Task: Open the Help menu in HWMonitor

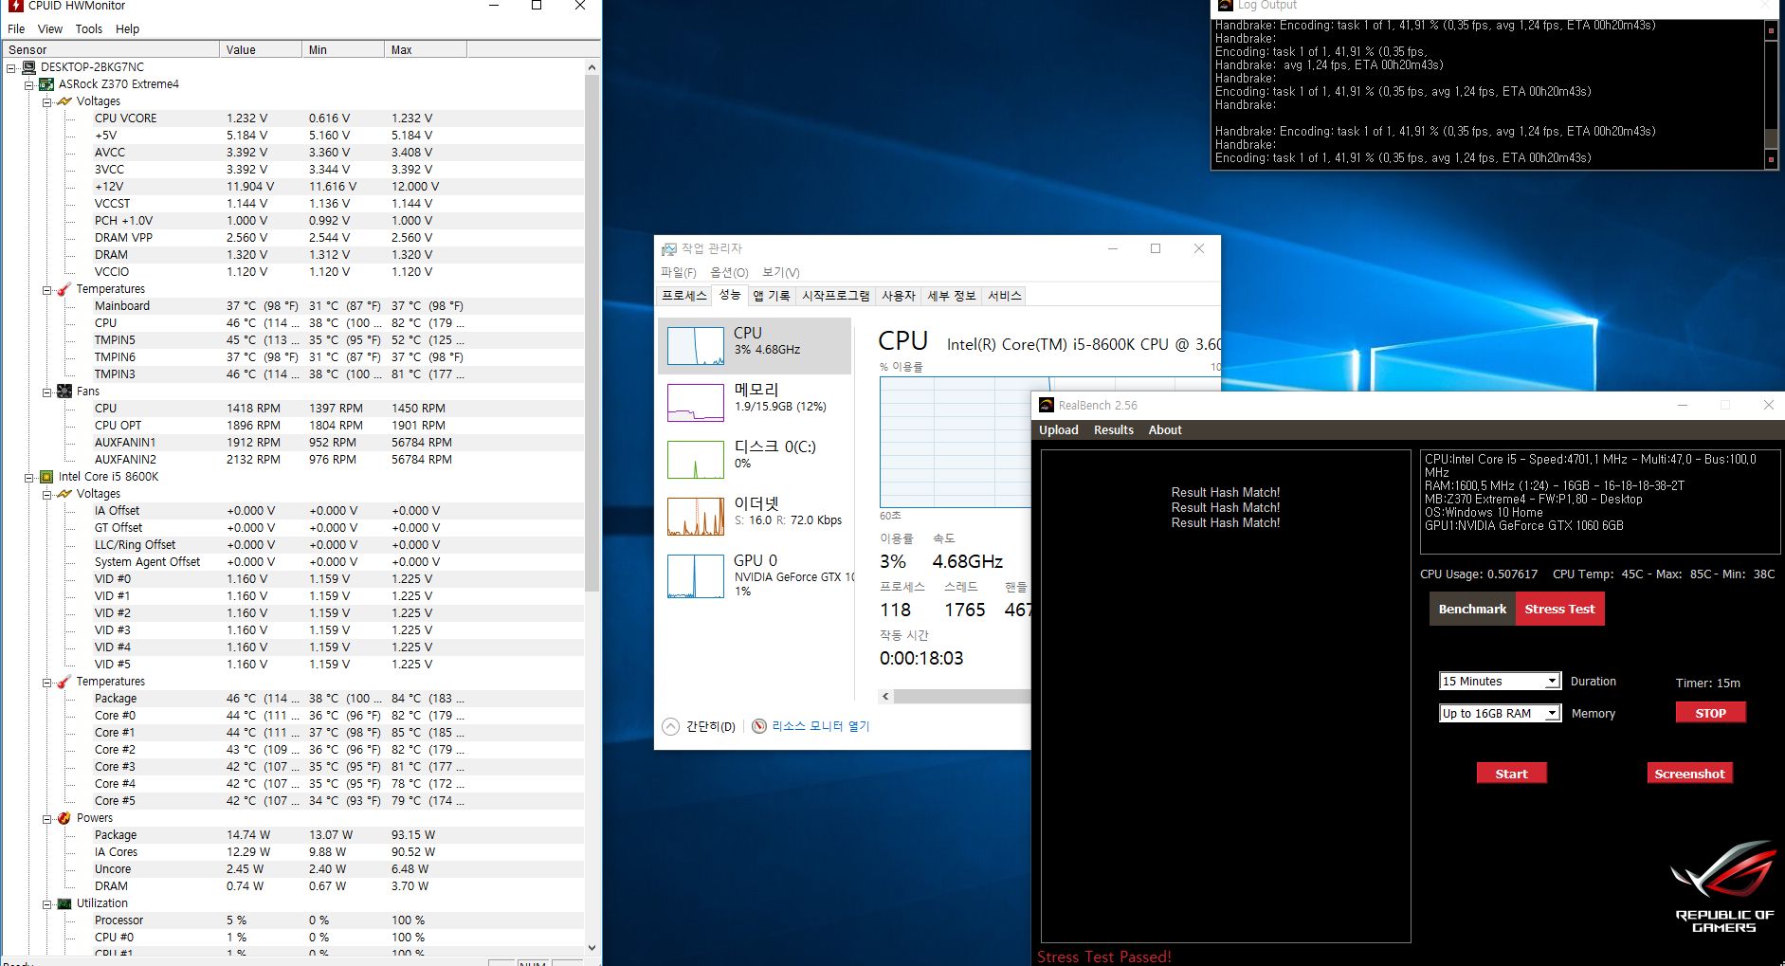Action: 127,29
